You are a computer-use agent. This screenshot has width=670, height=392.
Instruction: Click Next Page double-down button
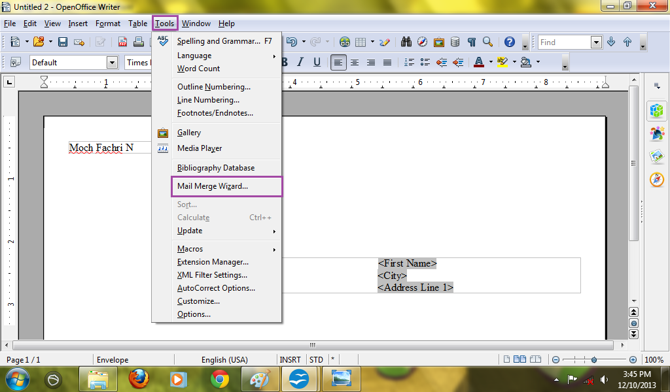point(633,334)
